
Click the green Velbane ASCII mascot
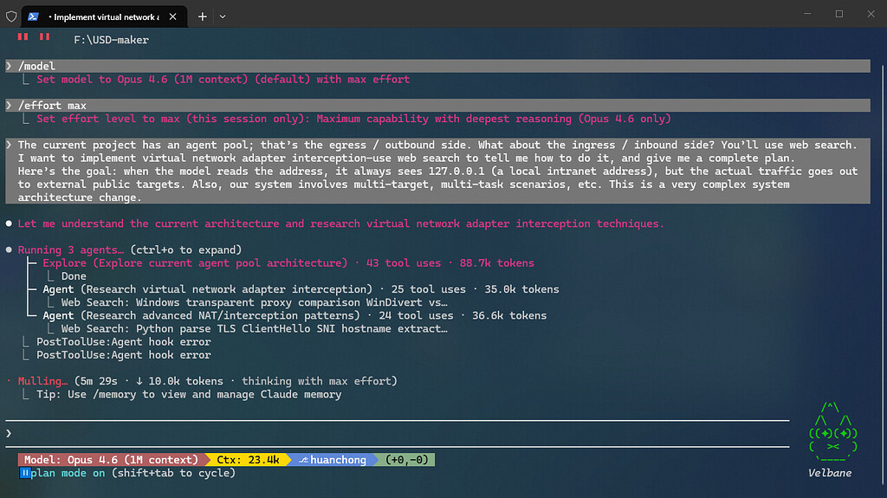pyautogui.click(x=832, y=433)
